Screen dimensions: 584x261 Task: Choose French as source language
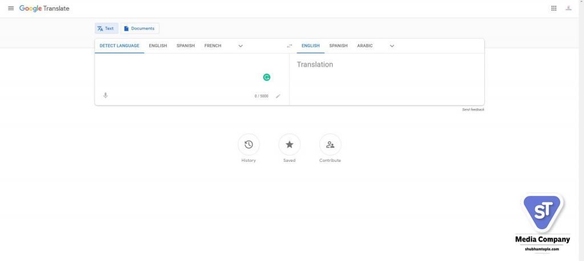click(x=213, y=46)
